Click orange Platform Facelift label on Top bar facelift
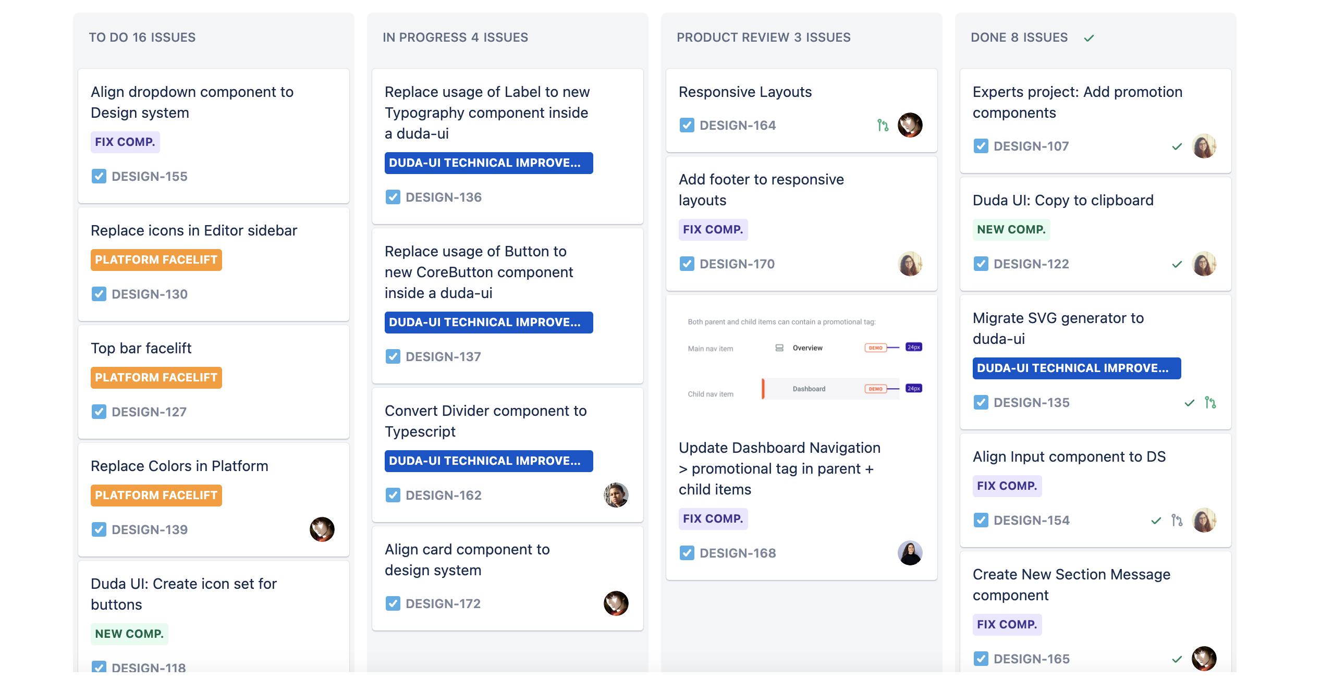 click(x=156, y=377)
